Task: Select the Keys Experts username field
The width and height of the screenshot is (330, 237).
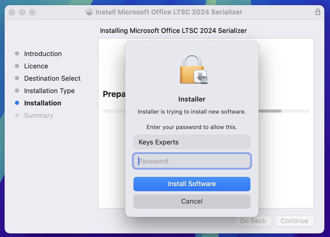Action: pyautogui.click(x=192, y=142)
